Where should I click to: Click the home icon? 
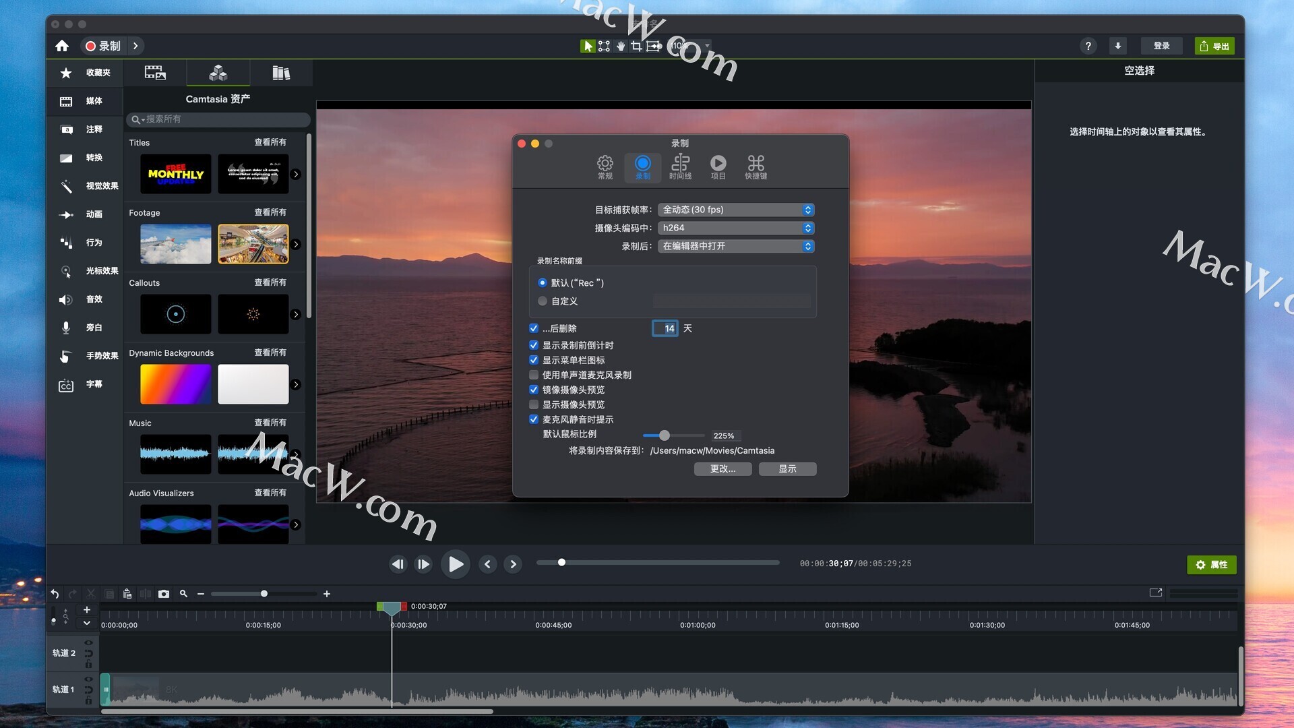click(62, 46)
